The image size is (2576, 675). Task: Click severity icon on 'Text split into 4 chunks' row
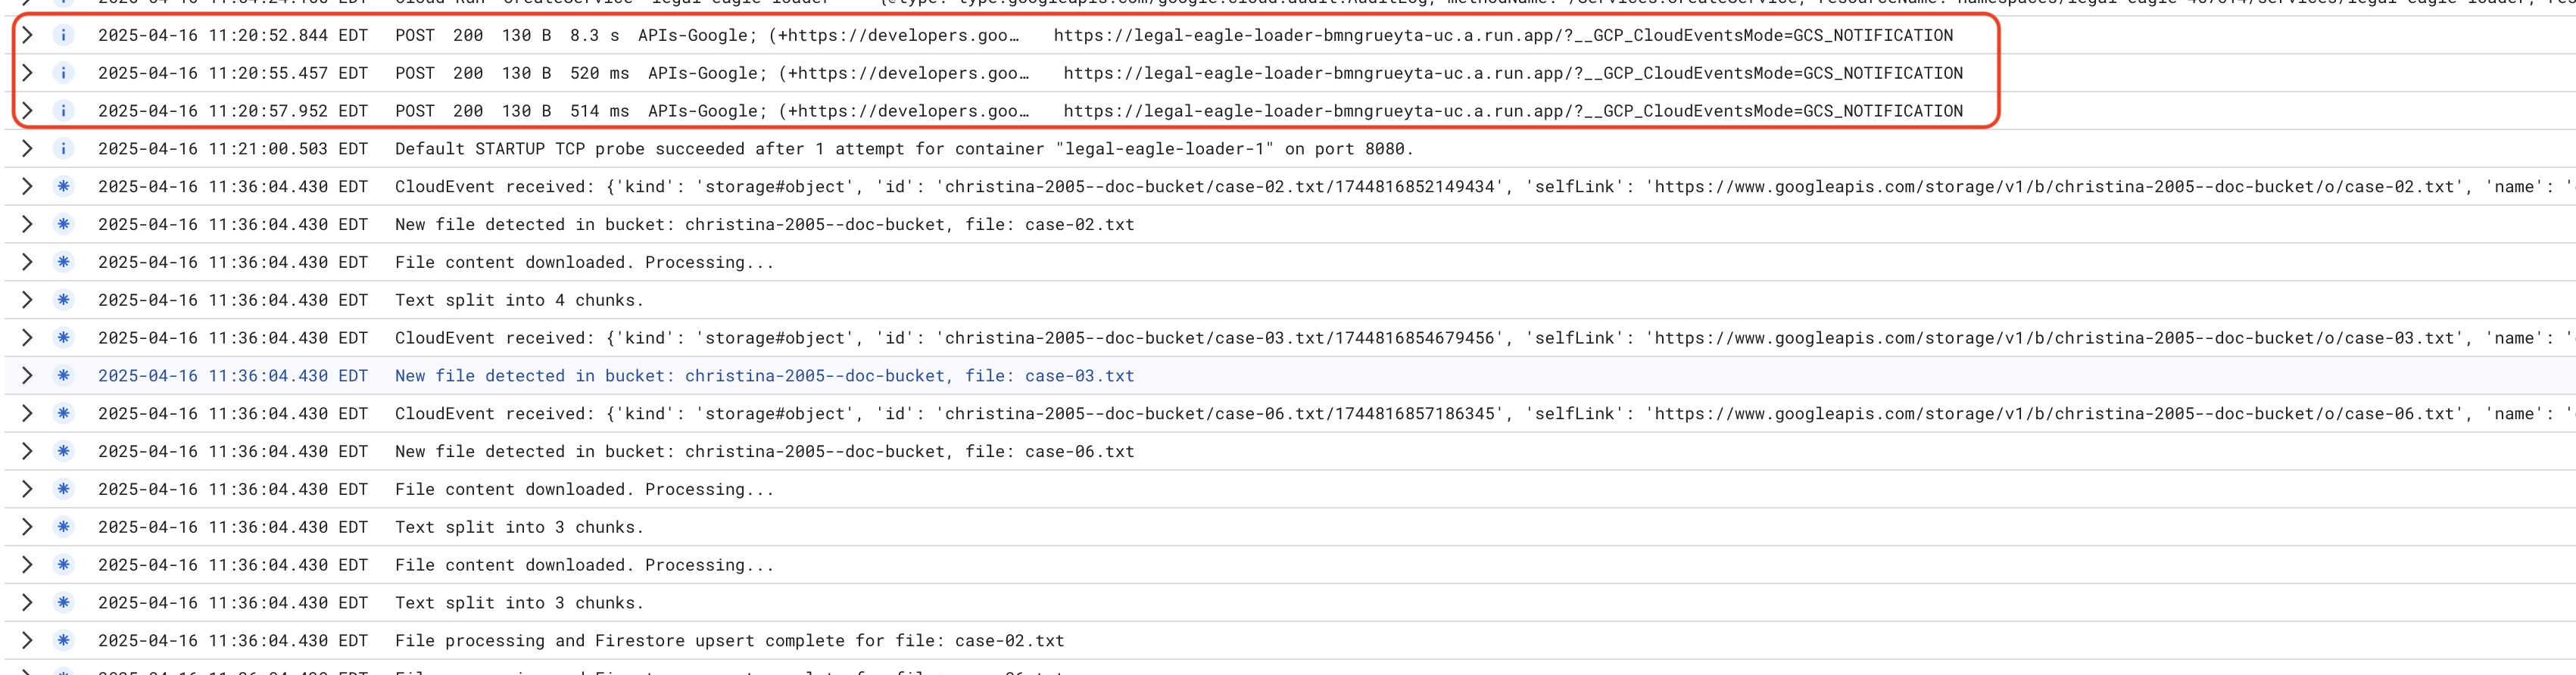point(63,300)
